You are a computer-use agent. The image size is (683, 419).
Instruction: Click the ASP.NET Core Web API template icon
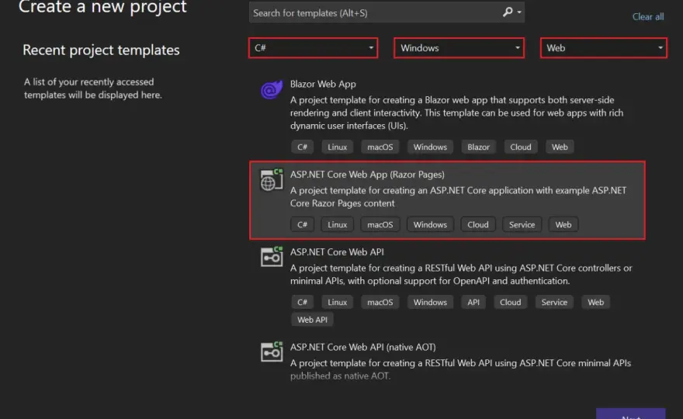pos(272,257)
